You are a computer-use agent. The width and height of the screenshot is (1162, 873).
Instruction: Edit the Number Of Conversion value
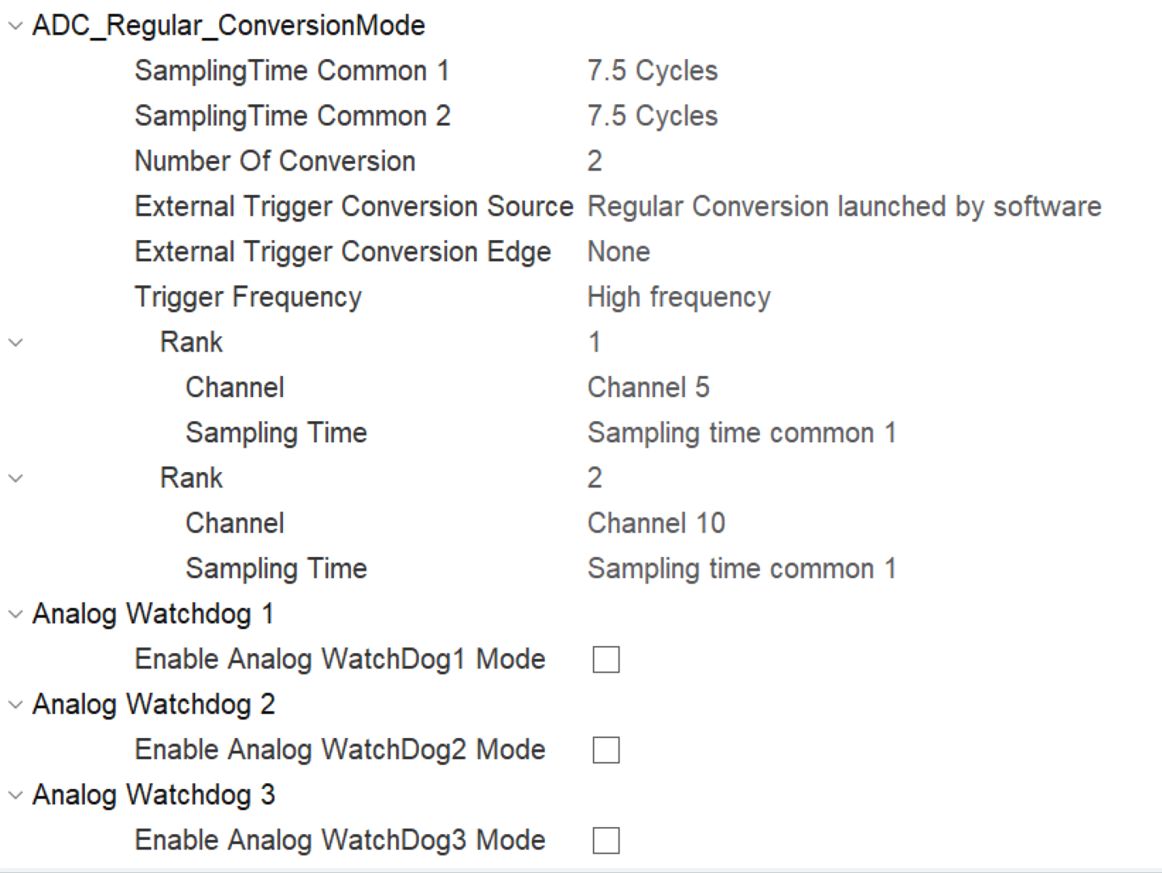coord(594,162)
